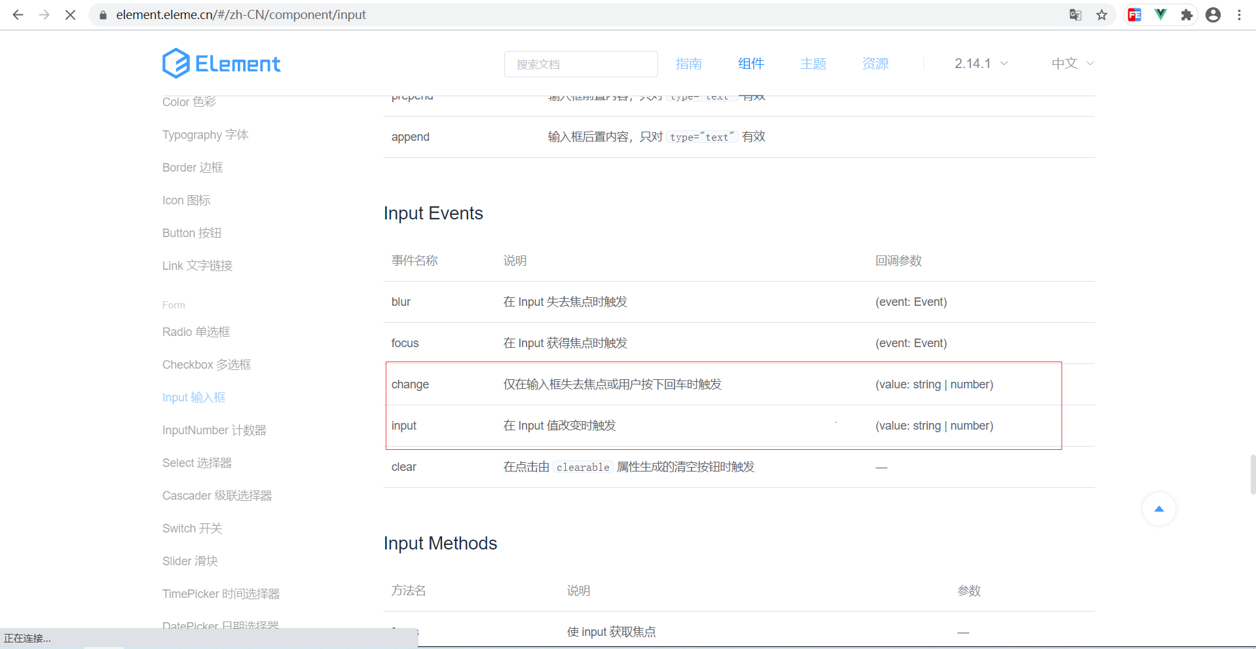Open the Chrome profile avatar icon

pos(1213,14)
